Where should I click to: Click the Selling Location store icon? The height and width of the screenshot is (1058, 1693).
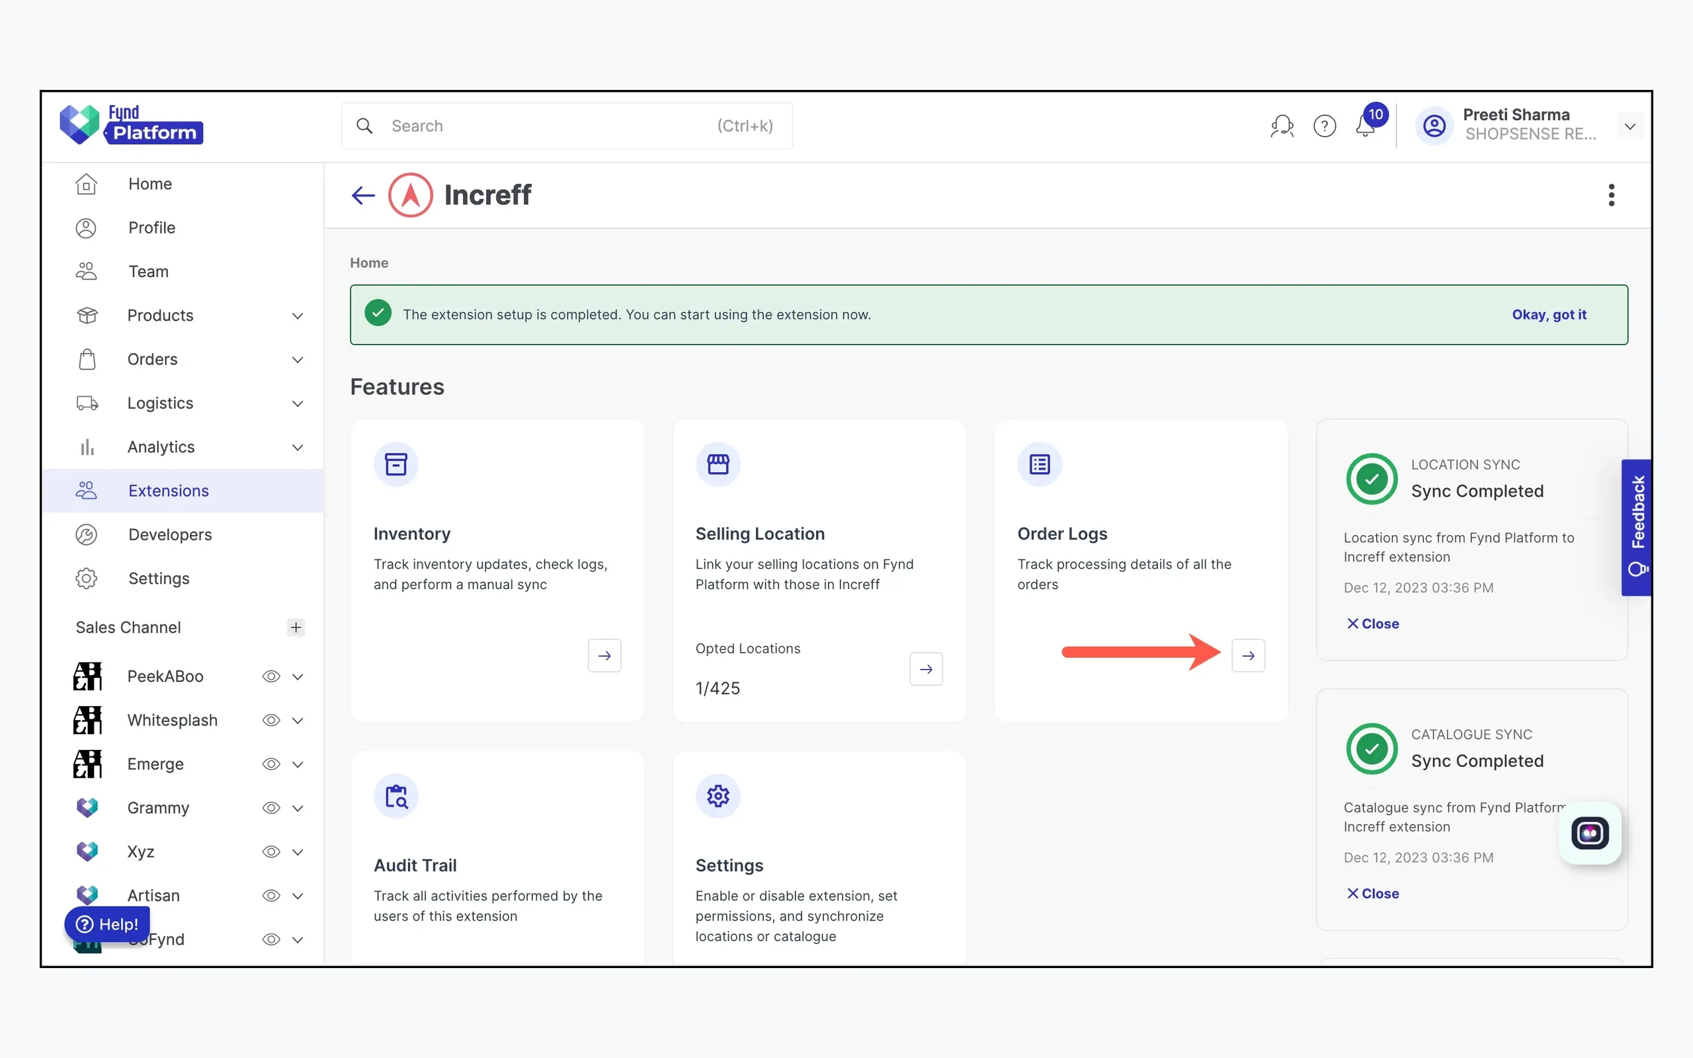(x=718, y=465)
